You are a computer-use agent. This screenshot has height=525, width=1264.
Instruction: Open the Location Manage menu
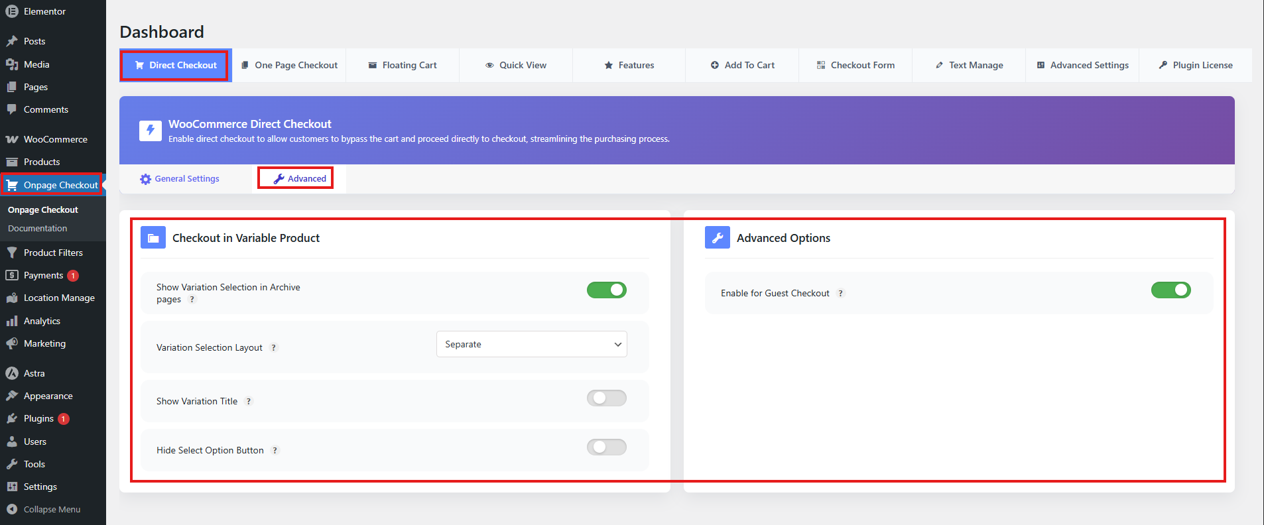(53, 298)
